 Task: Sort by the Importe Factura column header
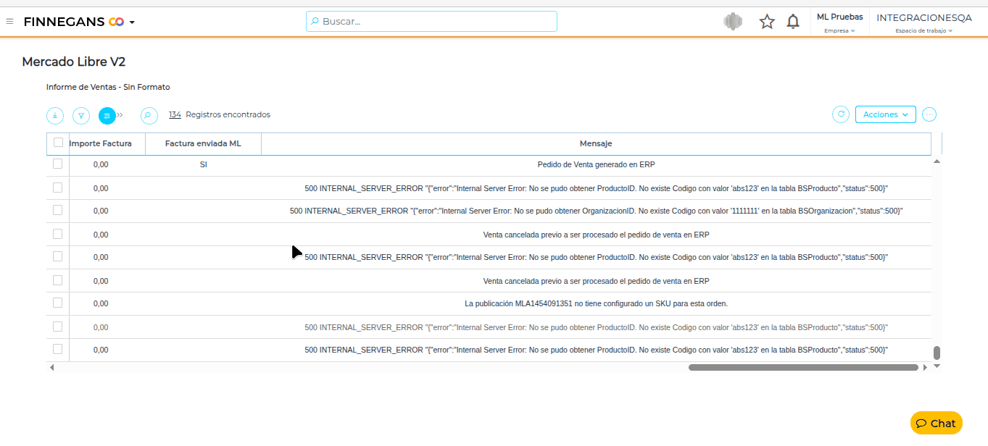[x=101, y=143]
